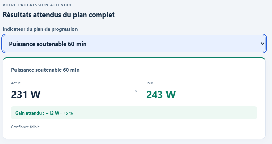Click the card title 'Puissance soutenable 60 min'
Screen dimensions: 272x144
[45, 70]
